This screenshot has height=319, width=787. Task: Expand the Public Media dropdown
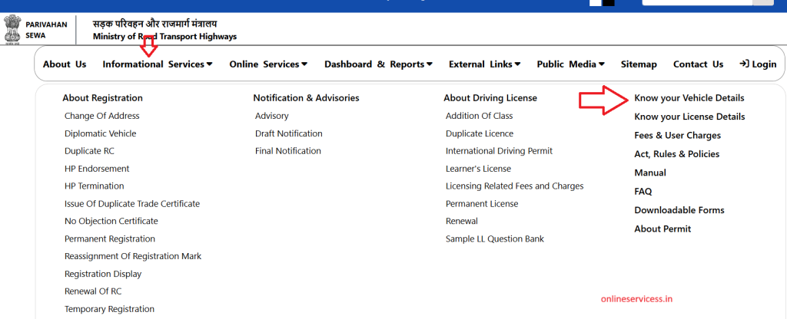click(x=571, y=64)
